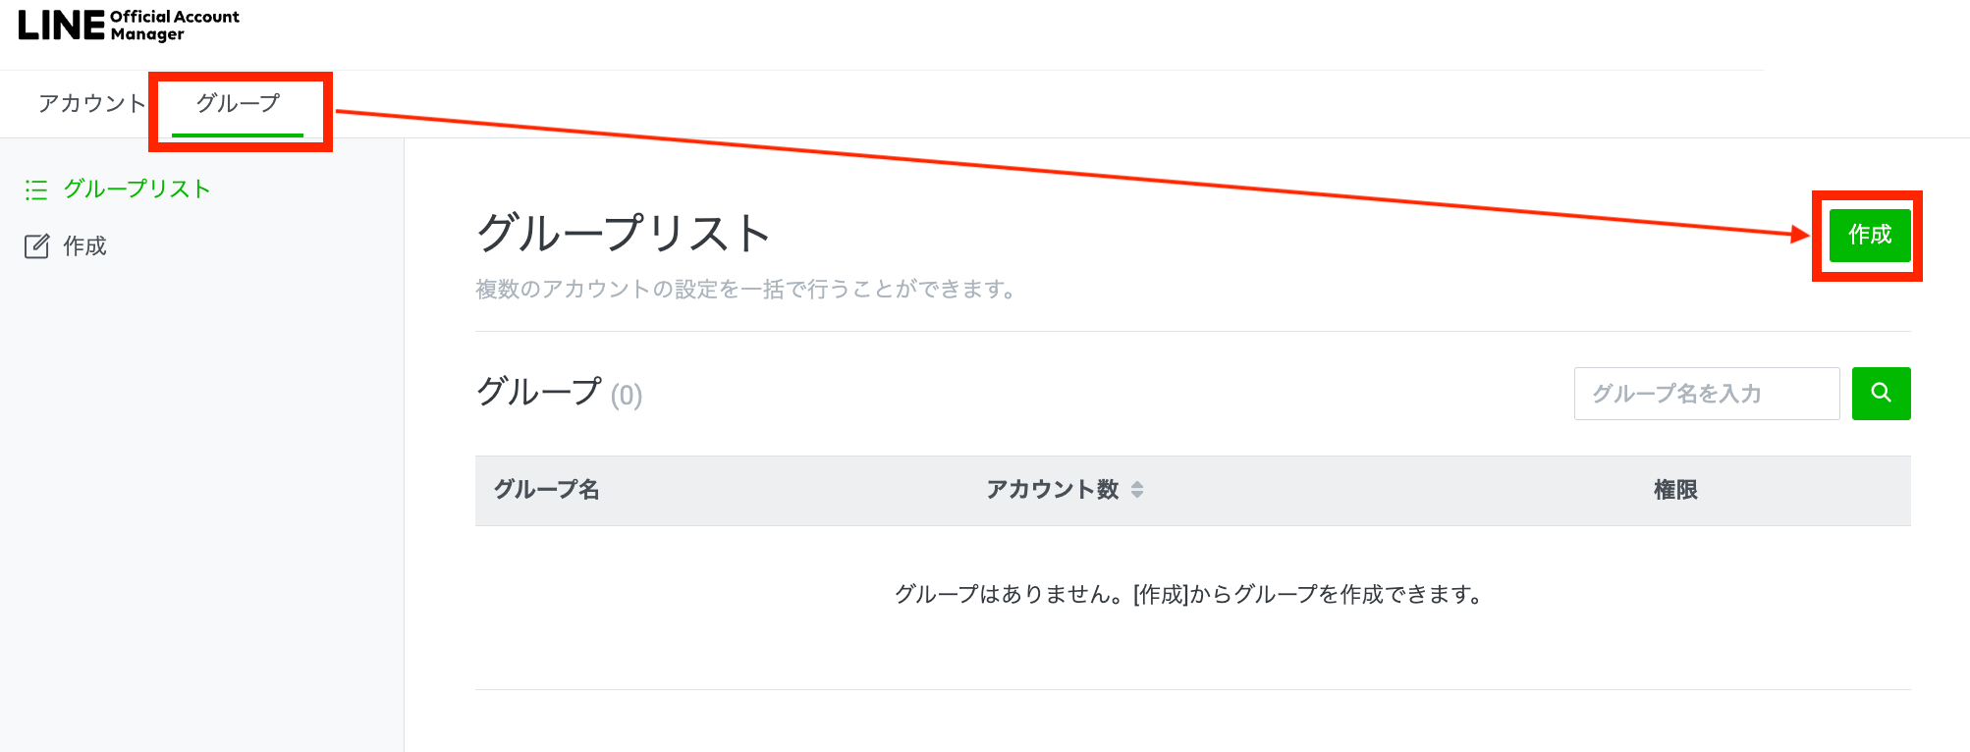
Task: Click the (0) group count indicator
Action: (627, 396)
